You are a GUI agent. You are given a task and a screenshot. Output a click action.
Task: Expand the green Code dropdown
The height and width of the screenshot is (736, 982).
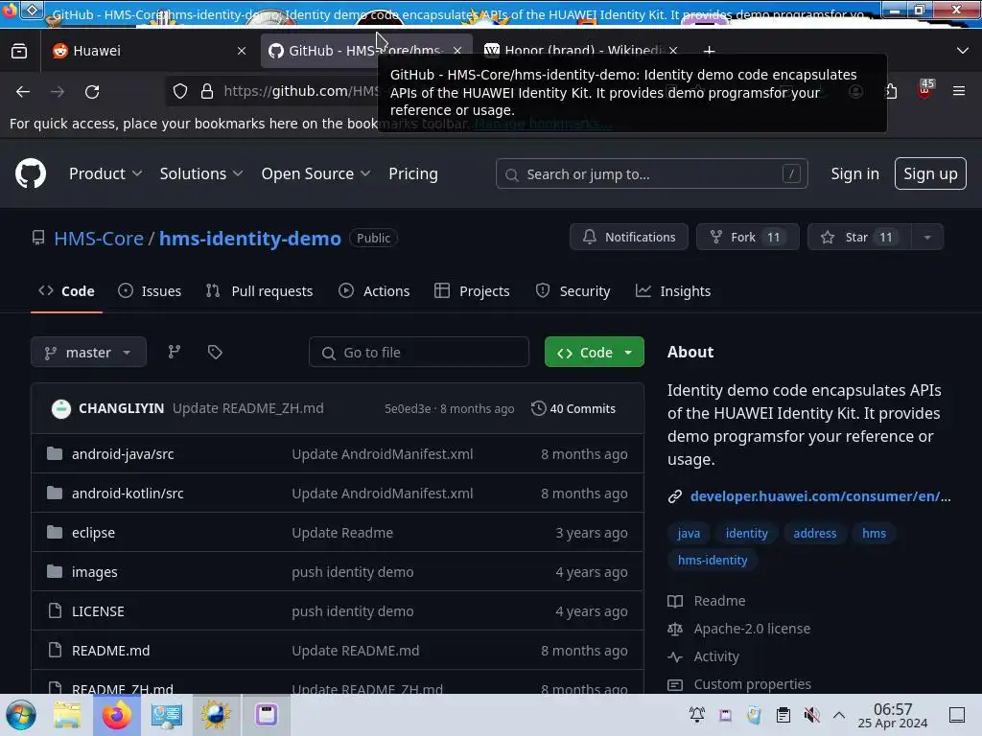pos(594,353)
